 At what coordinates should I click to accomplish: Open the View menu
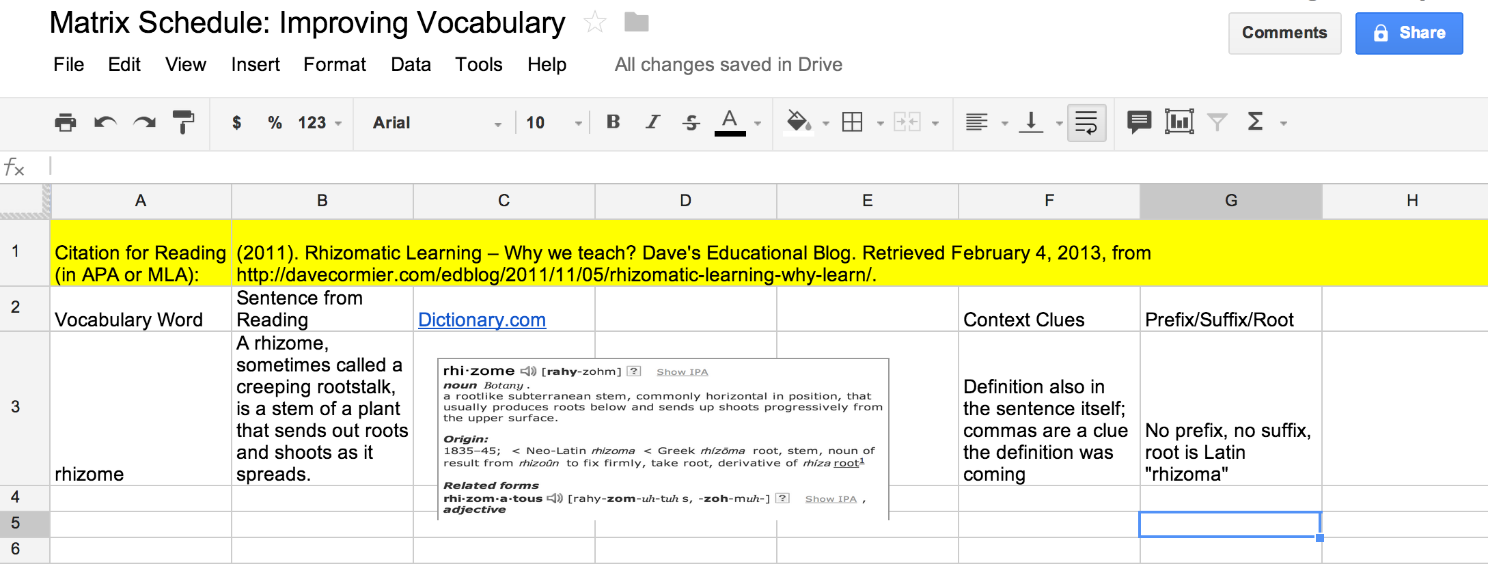(x=186, y=64)
